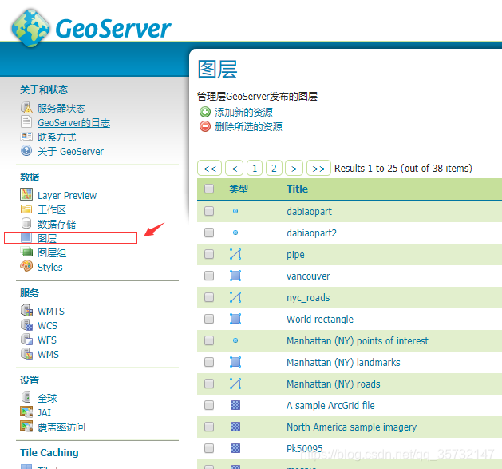This screenshot has height=469, width=502.
Task: Click the 全球 settings server icon
Action: (x=26, y=397)
